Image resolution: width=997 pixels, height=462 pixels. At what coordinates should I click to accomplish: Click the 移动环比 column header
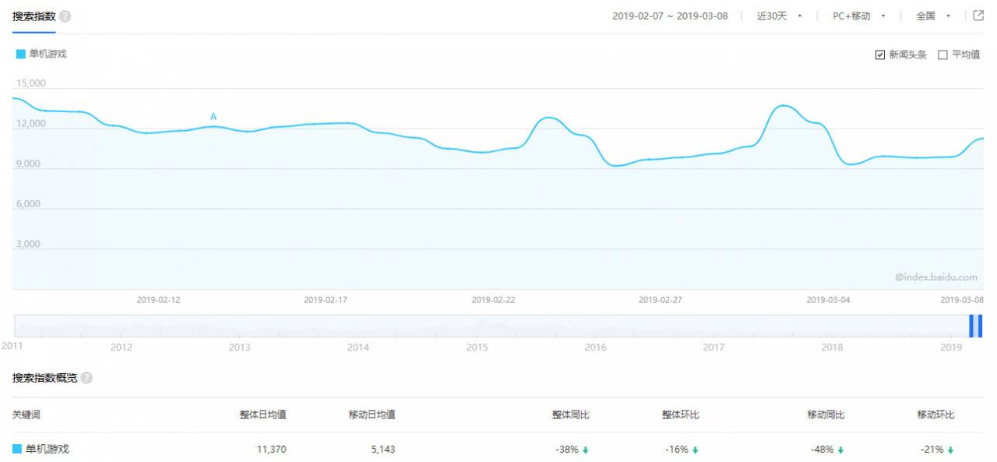pyautogui.click(x=935, y=414)
